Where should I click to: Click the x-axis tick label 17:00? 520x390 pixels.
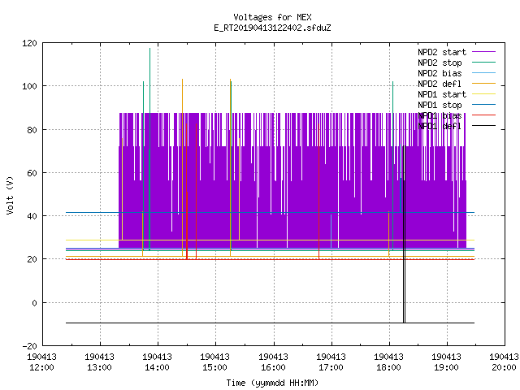tap(331, 367)
